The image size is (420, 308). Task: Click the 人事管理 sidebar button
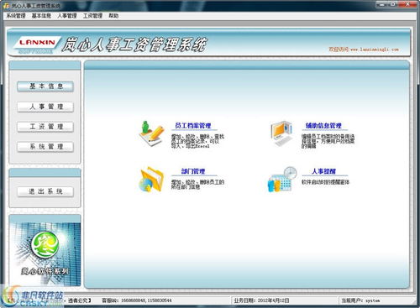pos(45,107)
